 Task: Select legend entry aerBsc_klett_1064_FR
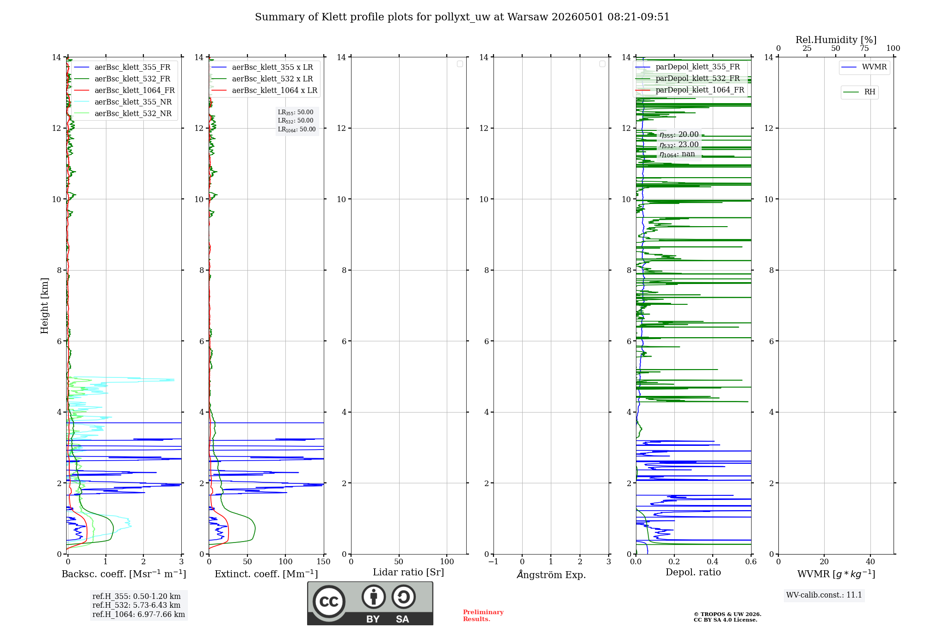pyautogui.click(x=135, y=91)
